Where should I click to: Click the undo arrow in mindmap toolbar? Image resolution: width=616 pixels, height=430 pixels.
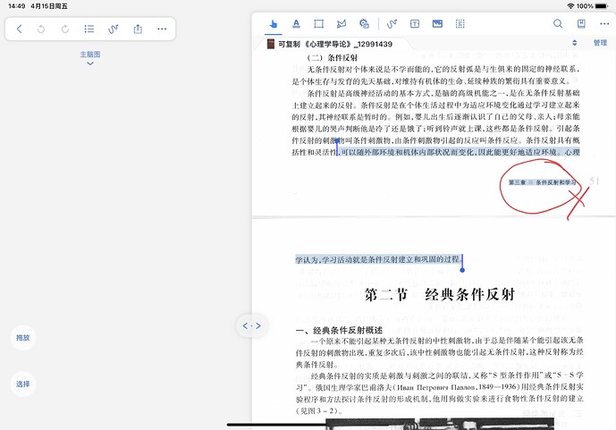[x=41, y=29]
